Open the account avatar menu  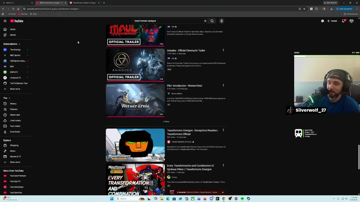pos(351,21)
